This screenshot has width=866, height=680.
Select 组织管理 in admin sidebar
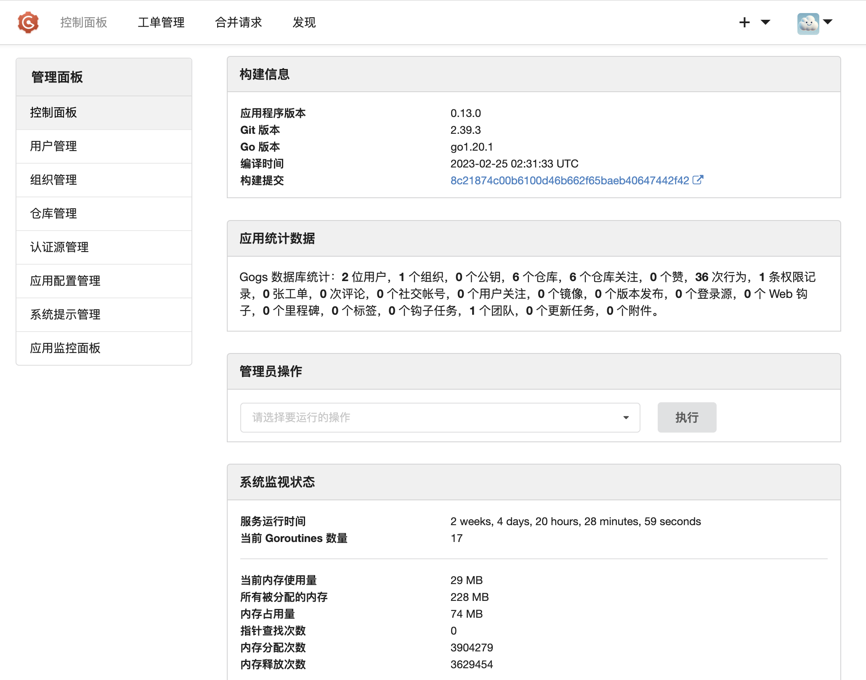click(x=53, y=180)
